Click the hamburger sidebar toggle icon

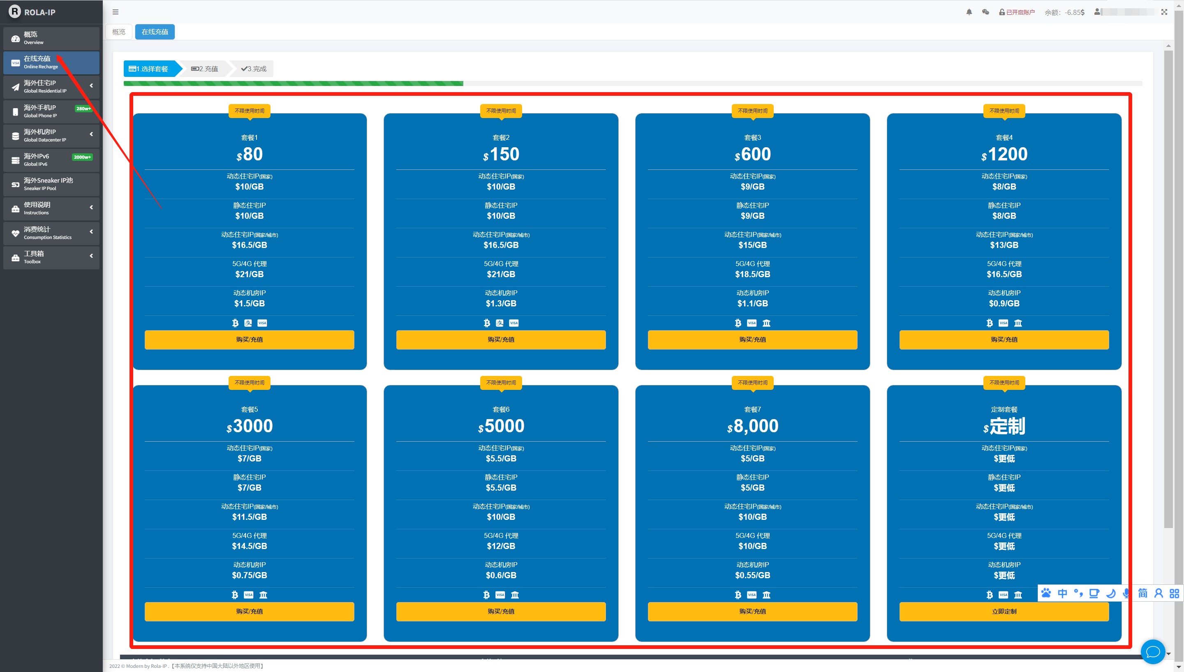point(116,12)
